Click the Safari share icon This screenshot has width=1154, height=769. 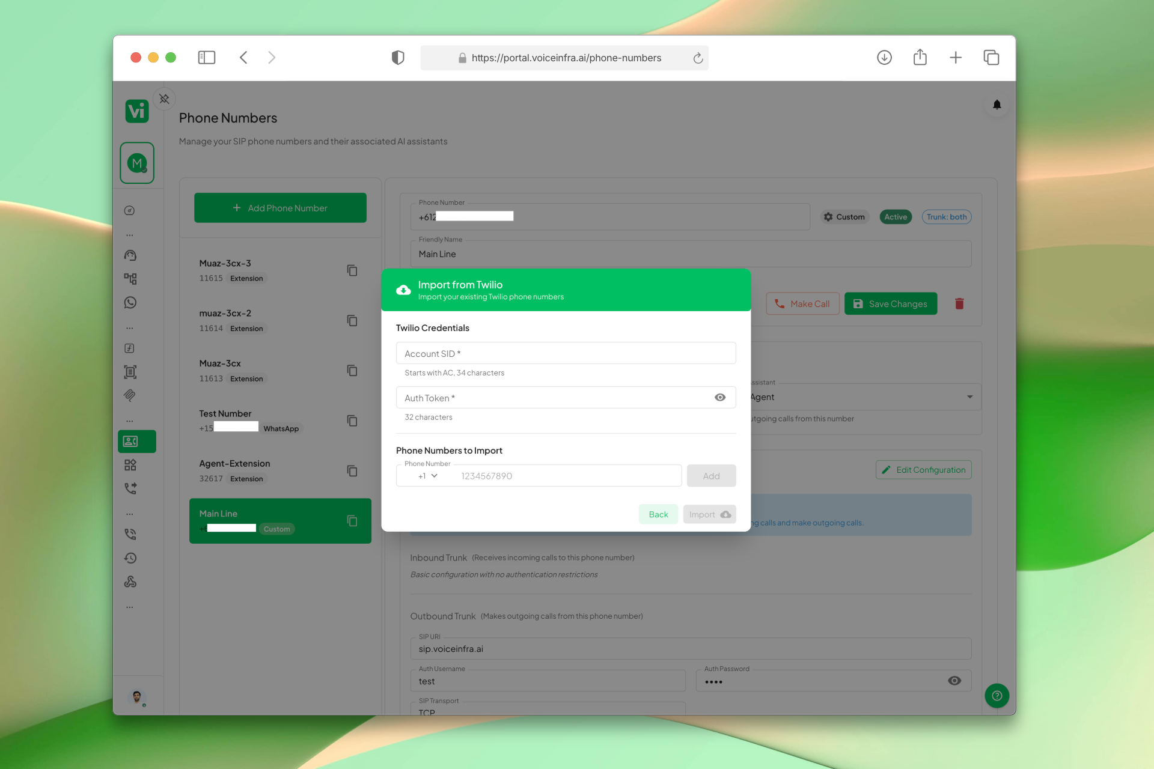(x=920, y=58)
